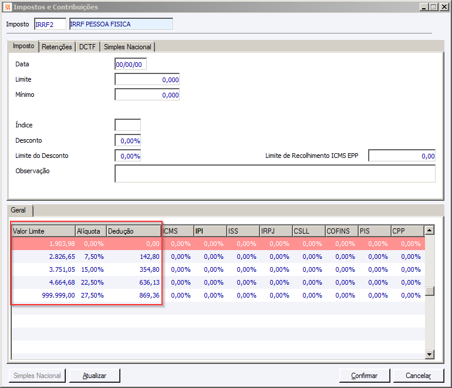Close the Impostos e Contribuições window
The image size is (452, 388).
pos(444,7)
